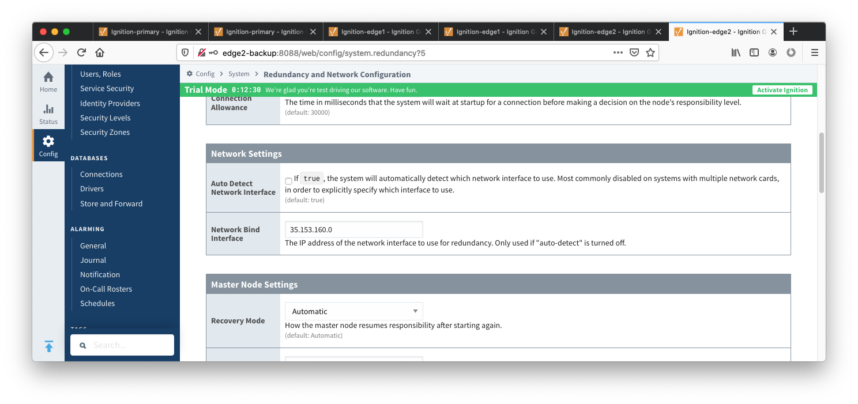
Task: Open Alarming General settings
Action: click(93, 246)
